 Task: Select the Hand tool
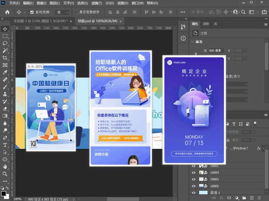5,166
